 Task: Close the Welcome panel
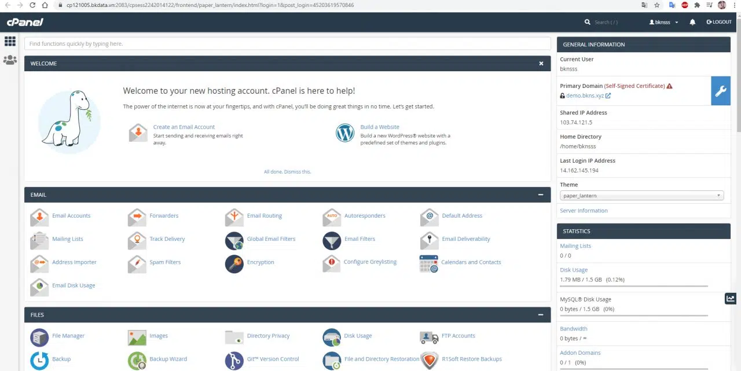(541, 64)
